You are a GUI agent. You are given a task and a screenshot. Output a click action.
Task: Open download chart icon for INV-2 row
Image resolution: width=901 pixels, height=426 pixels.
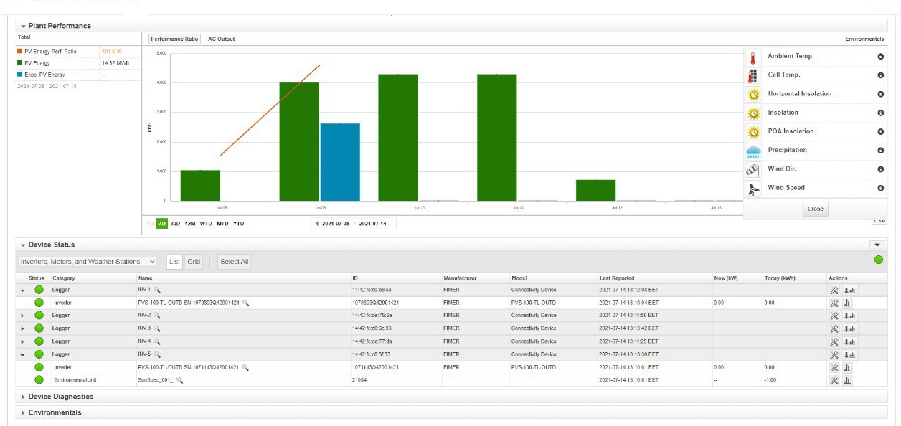851,316
